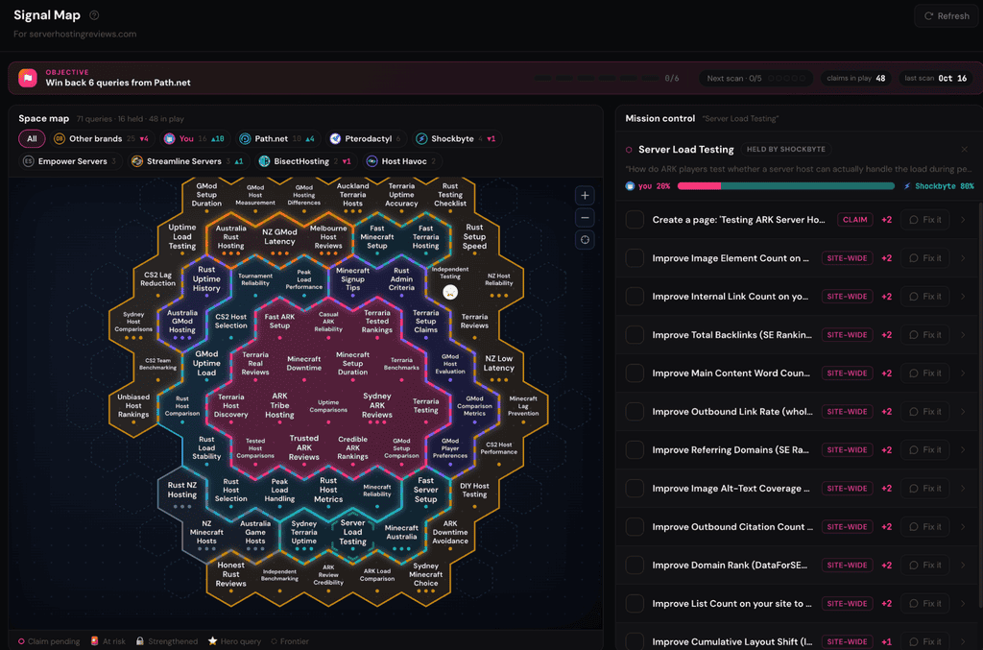Click the SITE-WIDE tag on Improve Total Backlinks

(x=847, y=335)
